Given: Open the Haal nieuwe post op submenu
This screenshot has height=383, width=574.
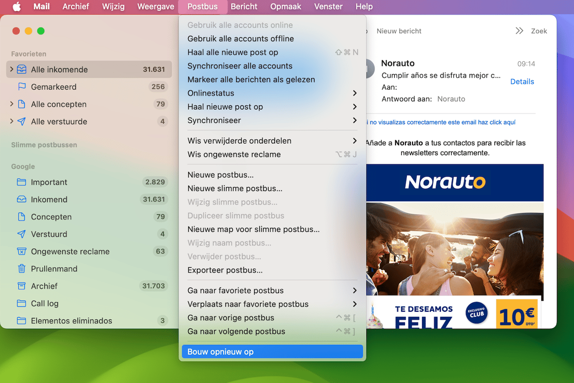Looking at the screenshot, I should (272, 107).
